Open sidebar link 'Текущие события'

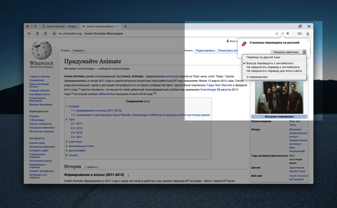point(39,90)
